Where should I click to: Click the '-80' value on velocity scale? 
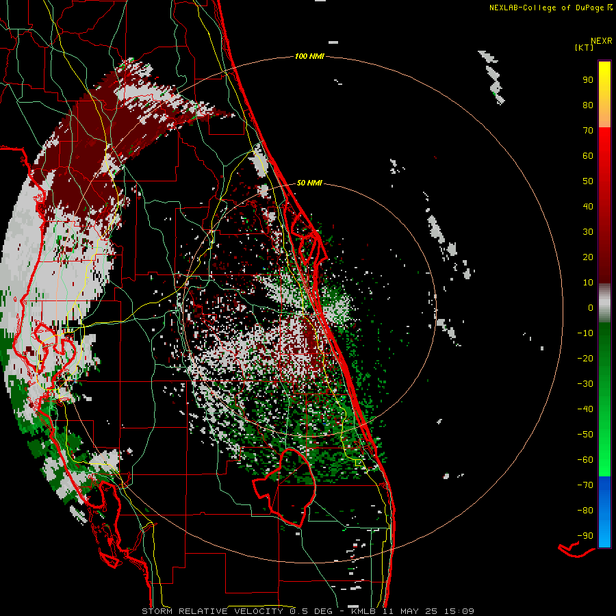(x=585, y=511)
